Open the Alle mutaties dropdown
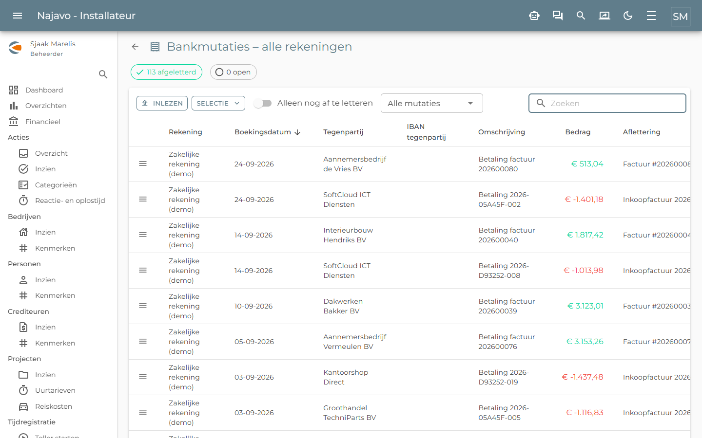The width and height of the screenshot is (702, 438). [432, 103]
